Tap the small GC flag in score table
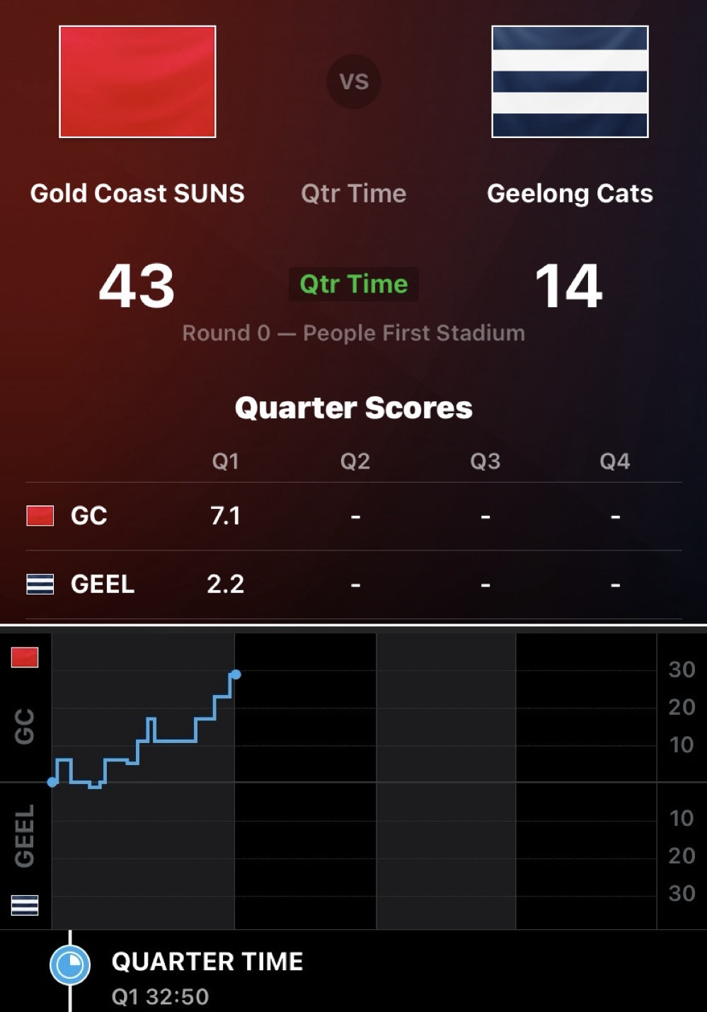Image resolution: width=707 pixels, height=1012 pixels. [40, 516]
